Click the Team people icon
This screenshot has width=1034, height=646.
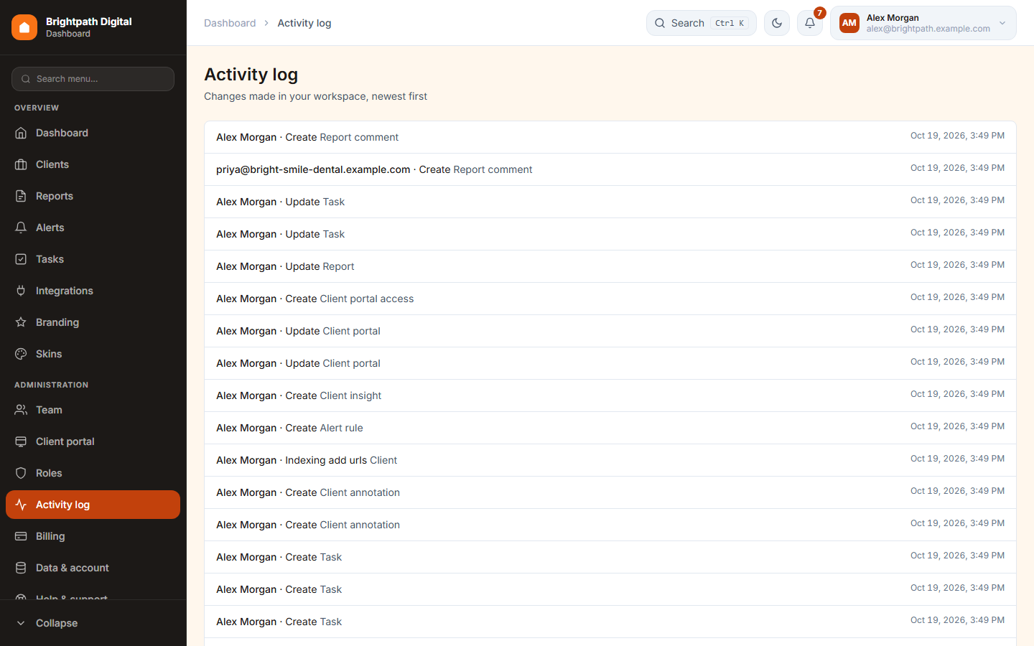[21, 410]
